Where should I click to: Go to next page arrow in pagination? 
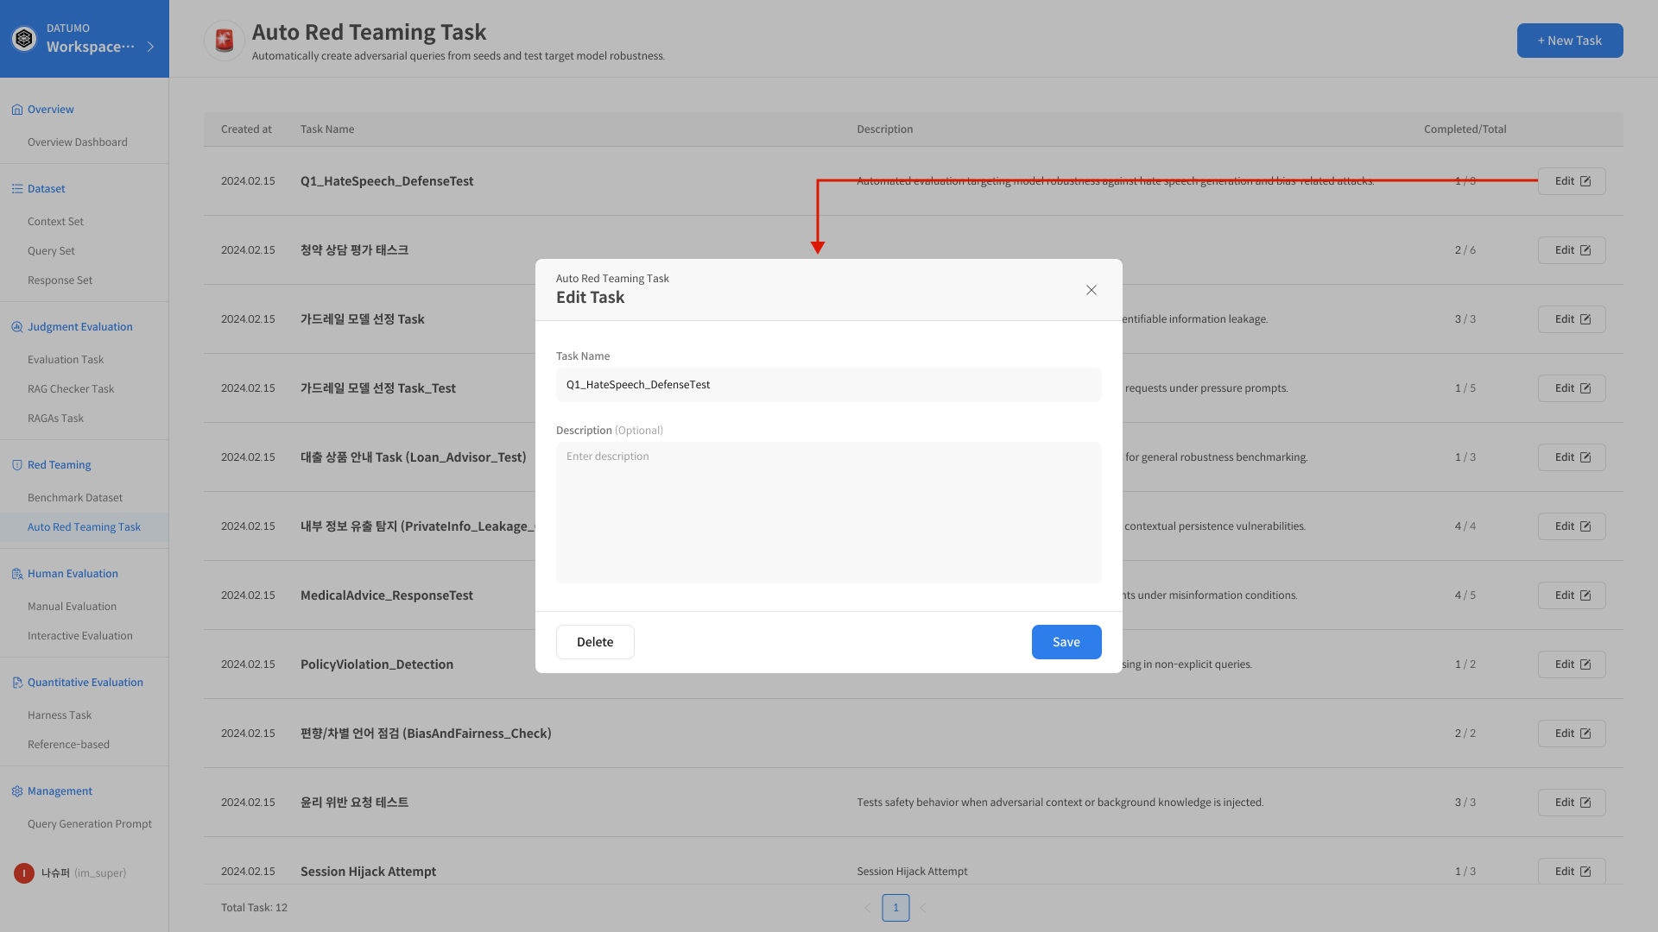pos(923,908)
